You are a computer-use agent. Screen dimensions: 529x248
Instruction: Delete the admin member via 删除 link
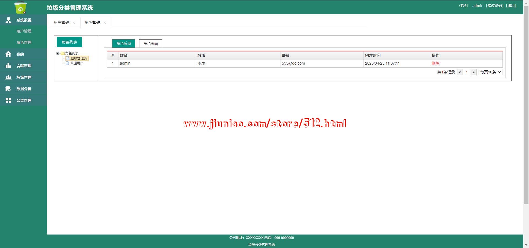click(435, 63)
